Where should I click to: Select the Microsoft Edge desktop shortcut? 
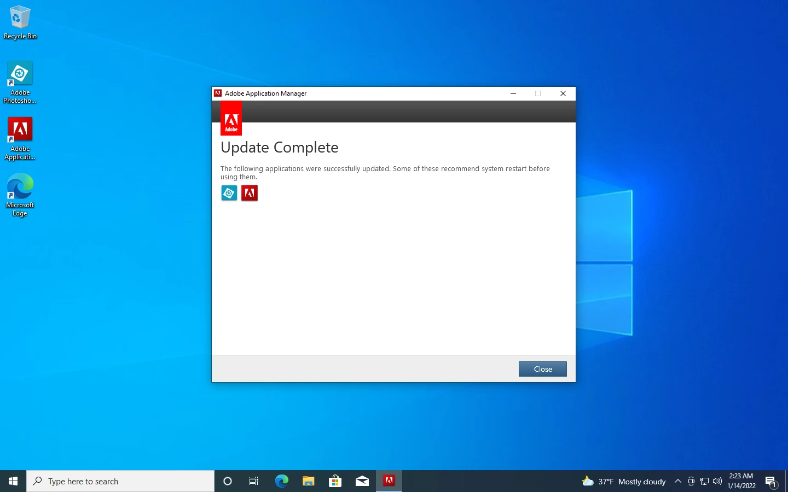[20, 195]
